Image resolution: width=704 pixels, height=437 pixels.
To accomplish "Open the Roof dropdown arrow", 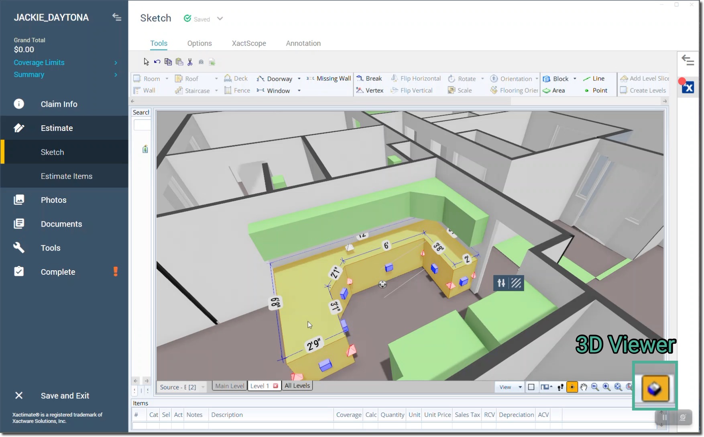I will click(x=216, y=79).
